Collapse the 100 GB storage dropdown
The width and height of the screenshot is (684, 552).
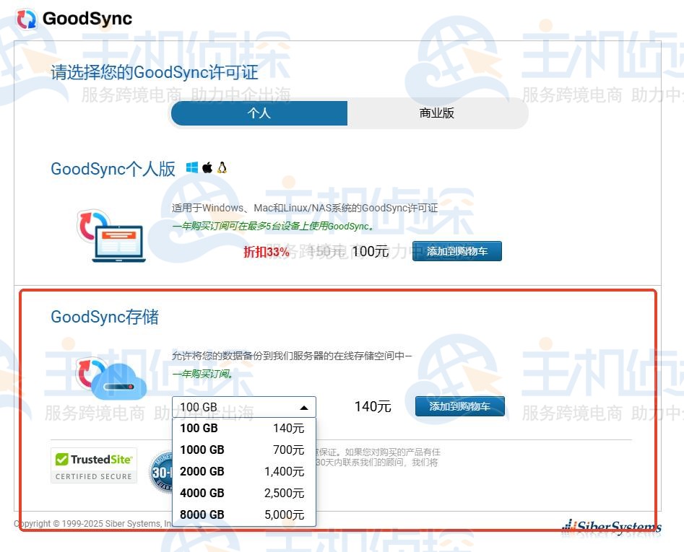pos(244,407)
